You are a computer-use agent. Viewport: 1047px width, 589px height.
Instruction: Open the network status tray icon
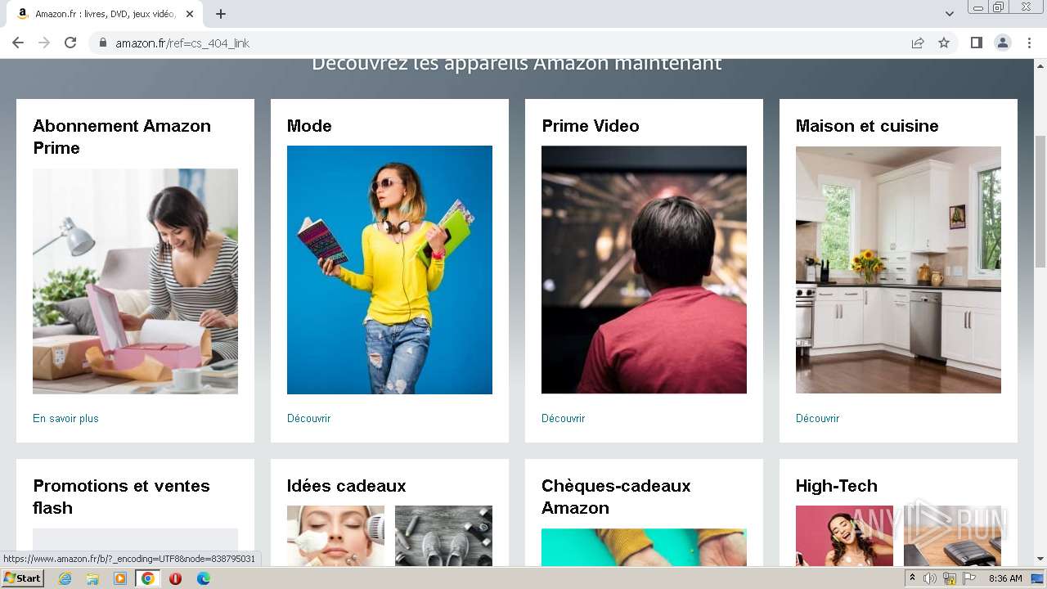click(949, 578)
